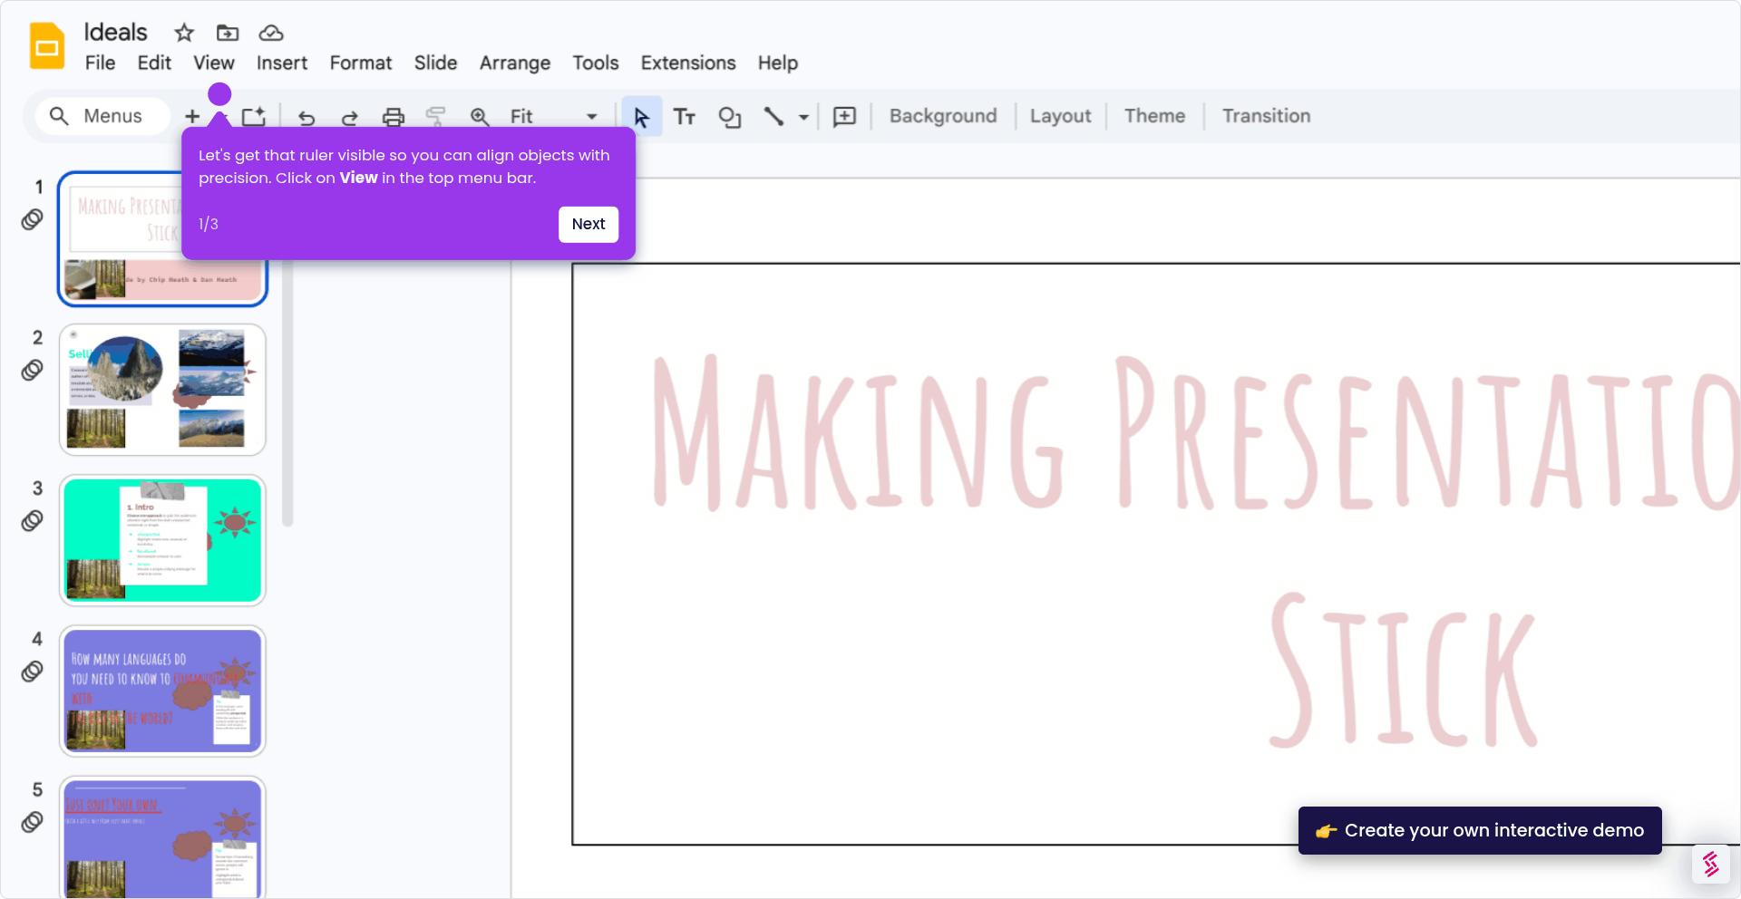Viewport: 1741px width, 899px height.
Task: Add a new slide with plus icon
Action: tap(192, 116)
